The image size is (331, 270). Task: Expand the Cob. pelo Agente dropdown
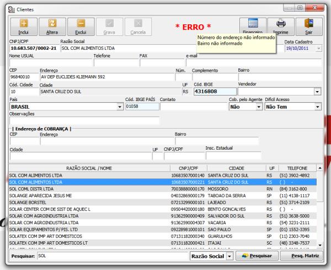point(259,107)
